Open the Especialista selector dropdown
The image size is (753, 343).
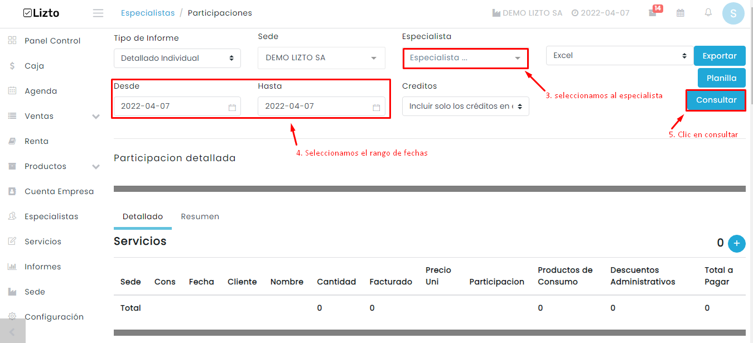coord(465,58)
